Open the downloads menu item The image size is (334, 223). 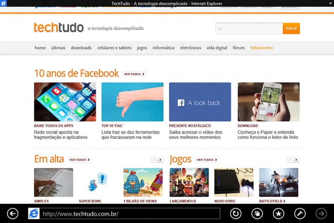point(81,48)
